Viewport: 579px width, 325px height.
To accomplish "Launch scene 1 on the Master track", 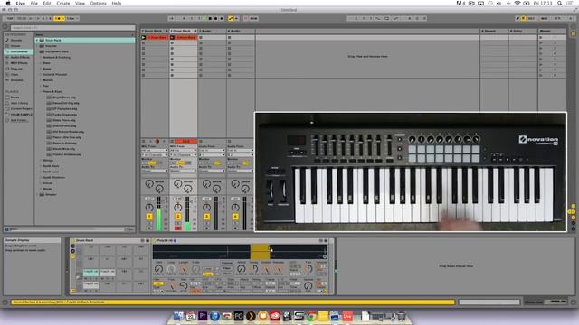I will (x=541, y=38).
